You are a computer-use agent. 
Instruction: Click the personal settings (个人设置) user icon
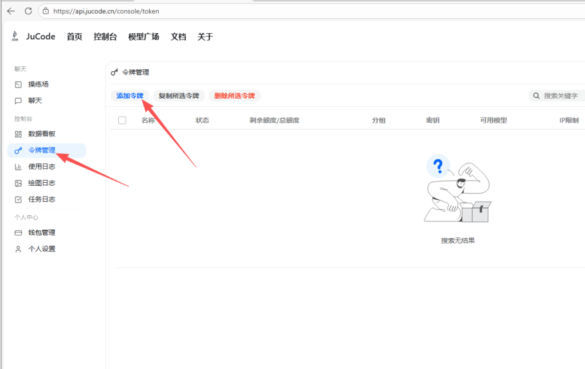[18, 249]
